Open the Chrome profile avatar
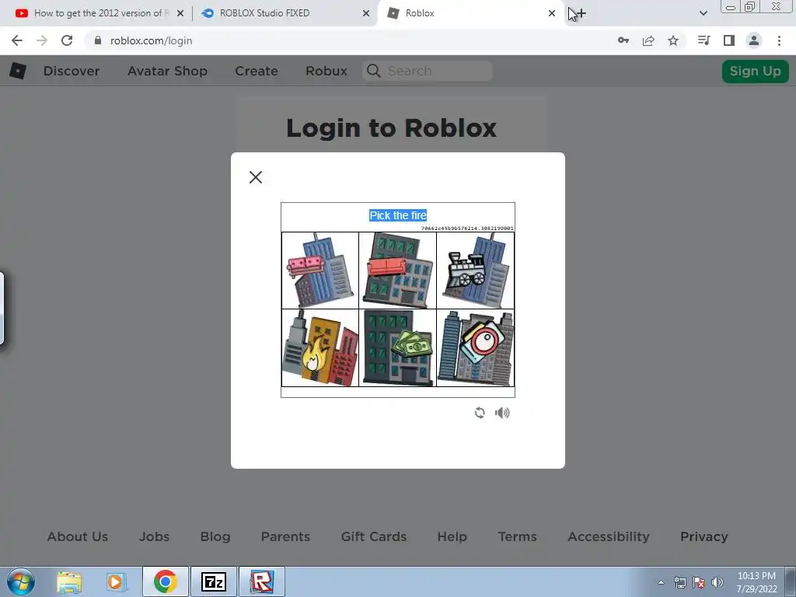The image size is (796, 597). [x=754, y=40]
